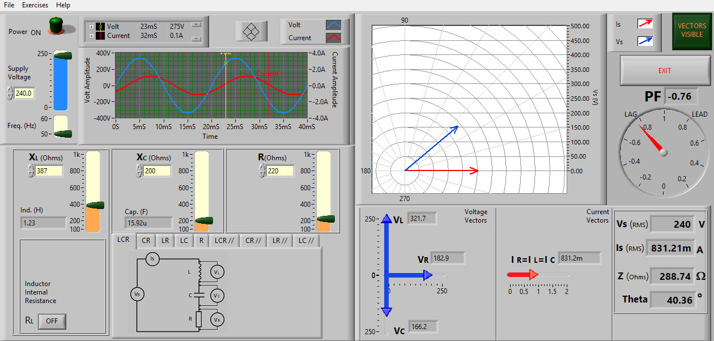The image size is (714, 341).
Task: Open the Exercises menu
Action: tap(35, 5)
